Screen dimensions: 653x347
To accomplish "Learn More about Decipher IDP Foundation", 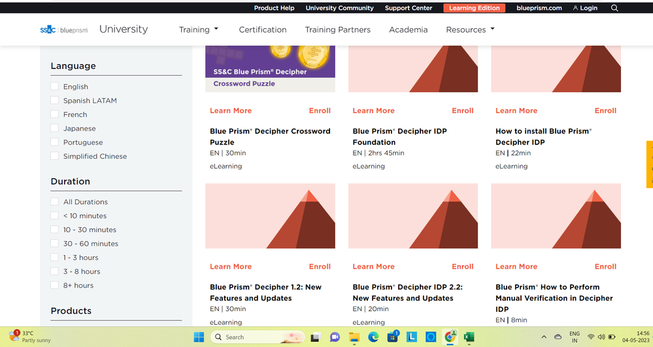I will pos(373,110).
